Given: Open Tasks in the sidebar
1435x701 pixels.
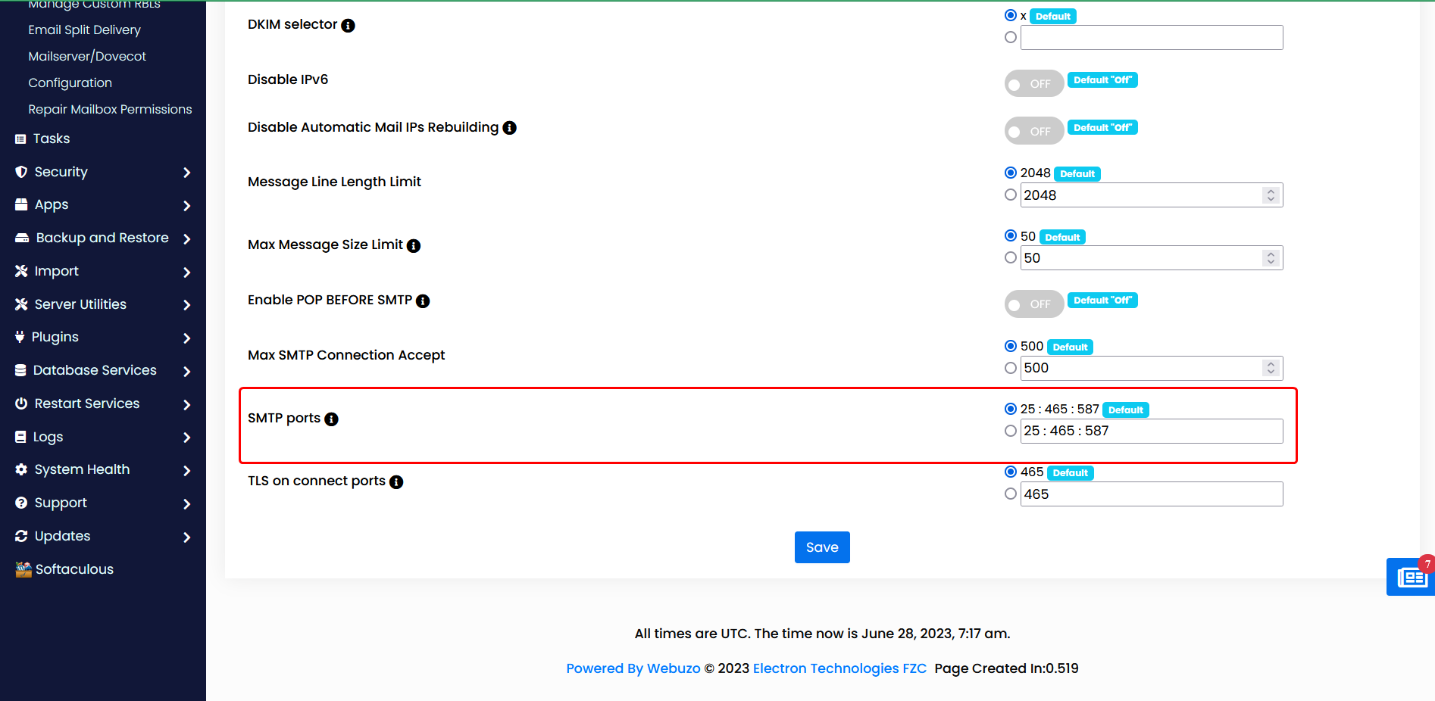Looking at the screenshot, I should click(52, 139).
